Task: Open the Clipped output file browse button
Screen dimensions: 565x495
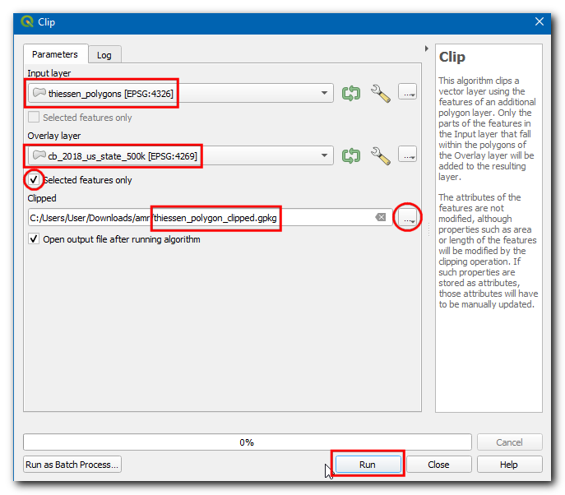Action: coord(407,217)
